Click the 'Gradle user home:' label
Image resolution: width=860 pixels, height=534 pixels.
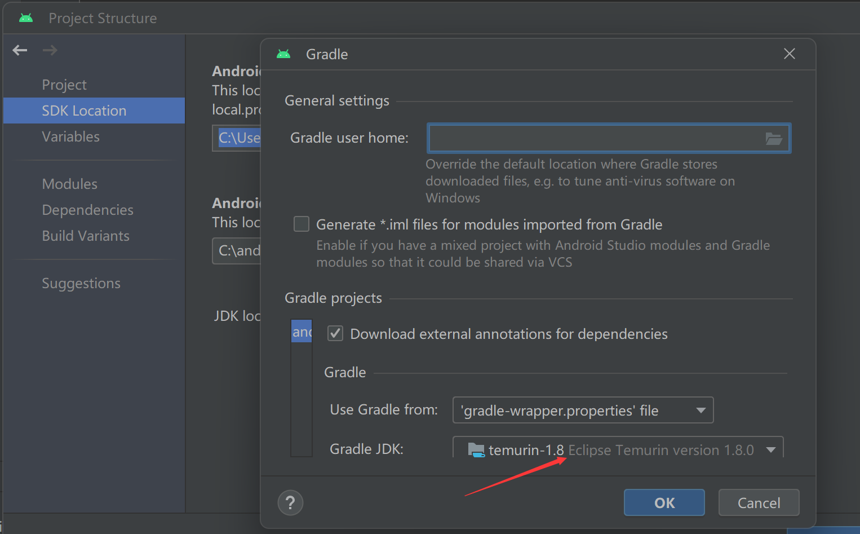click(x=349, y=138)
